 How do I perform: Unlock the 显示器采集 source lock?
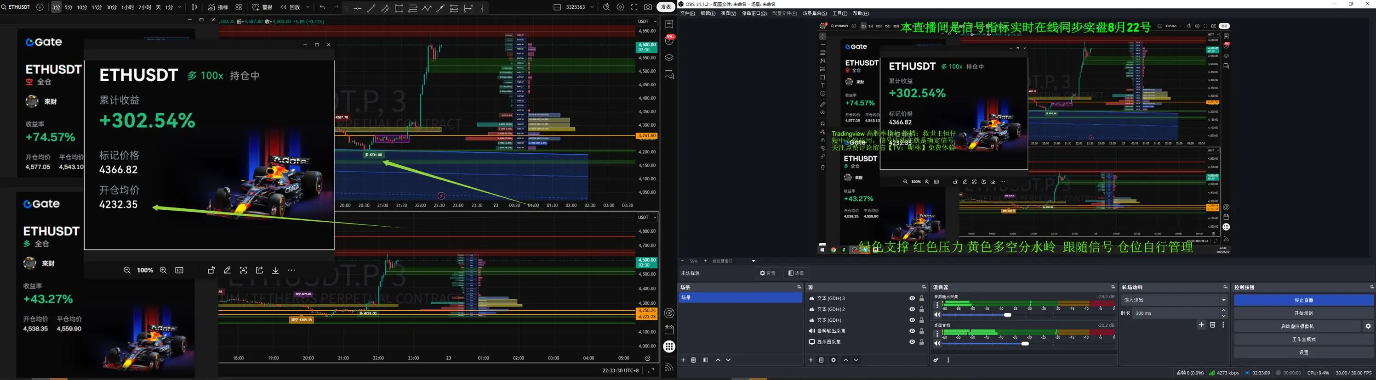point(921,341)
